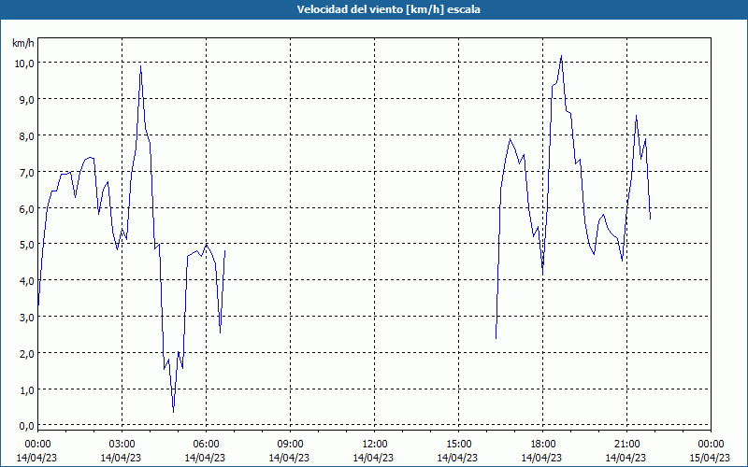
Task: Click the '15/04/23' date label
Action: pyautogui.click(x=710, y=458)
